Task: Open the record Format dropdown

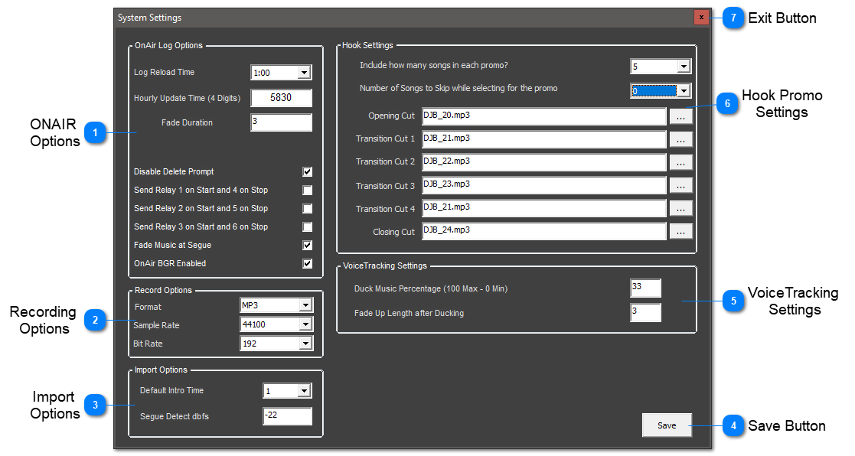Action: pos(305,305)
